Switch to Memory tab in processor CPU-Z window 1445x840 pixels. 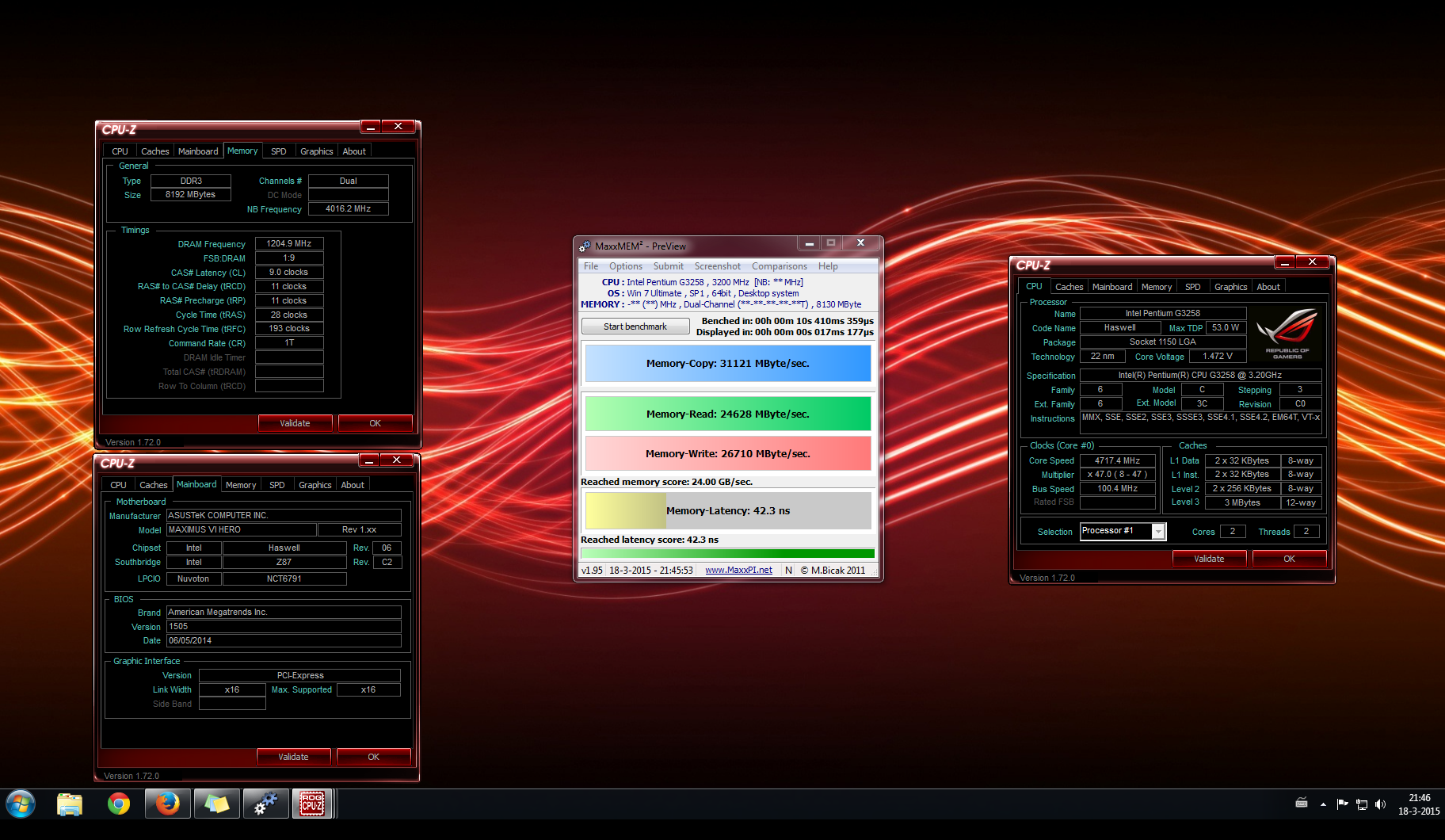[1157, 287]
